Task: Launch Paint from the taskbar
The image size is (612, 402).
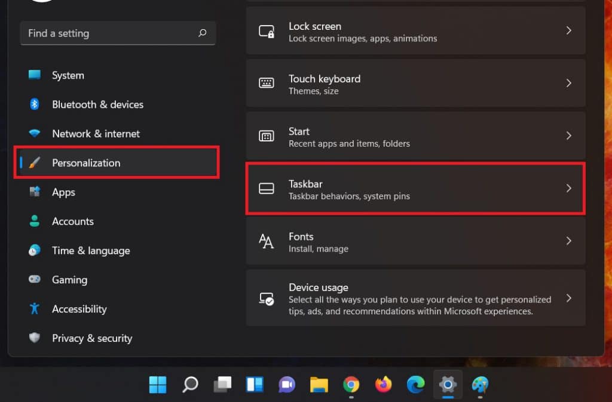Action: pos(480,385)
